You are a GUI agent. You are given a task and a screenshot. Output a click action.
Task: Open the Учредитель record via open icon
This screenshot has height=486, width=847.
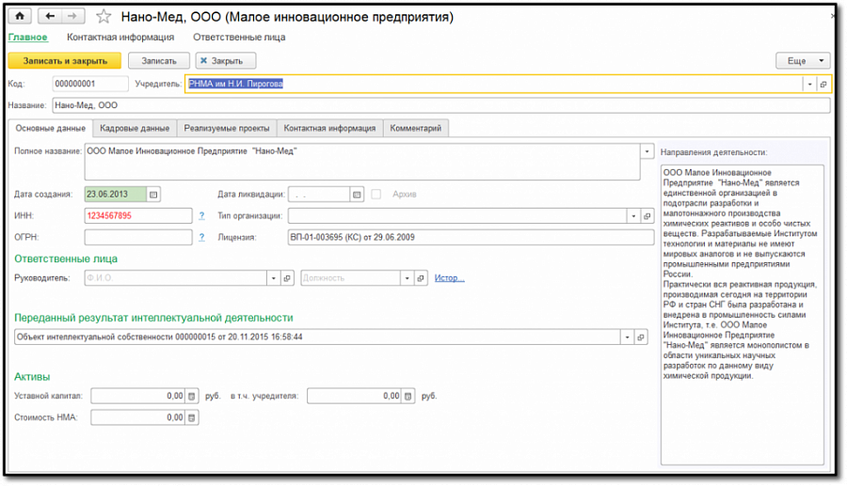pyautogui.click(x=823, y=85)
